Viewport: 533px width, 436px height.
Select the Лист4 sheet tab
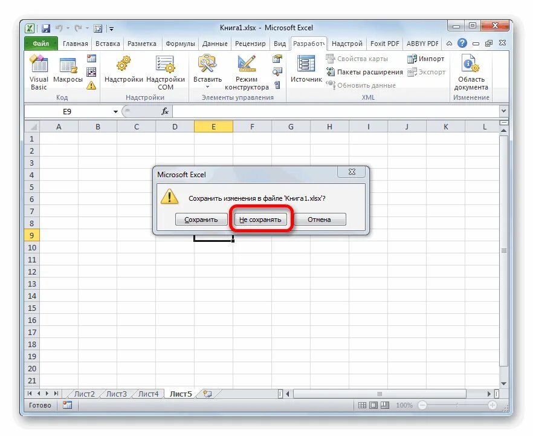(148, 394)
